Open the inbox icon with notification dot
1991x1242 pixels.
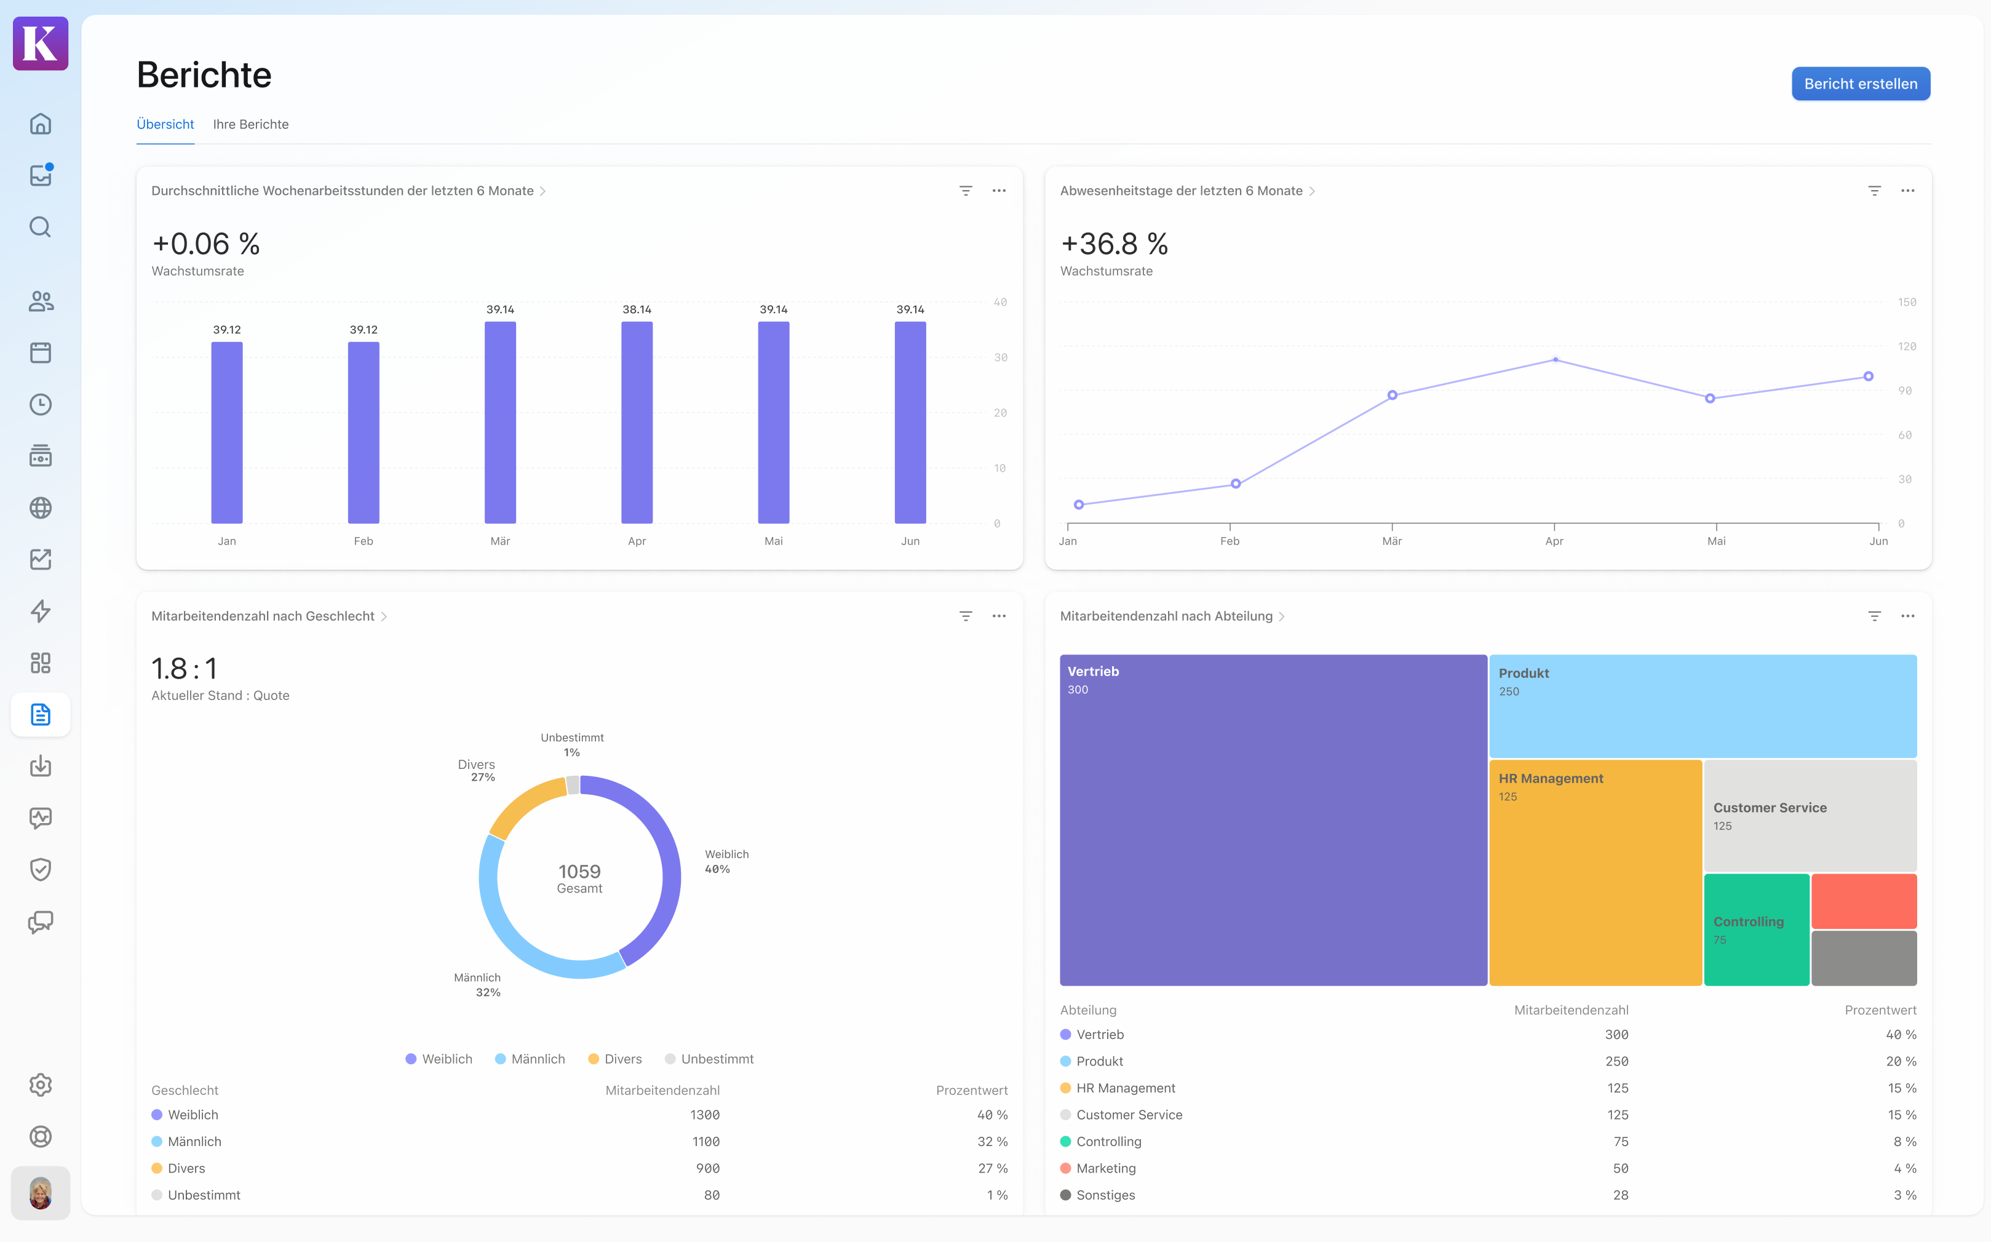tap(40, 176)
